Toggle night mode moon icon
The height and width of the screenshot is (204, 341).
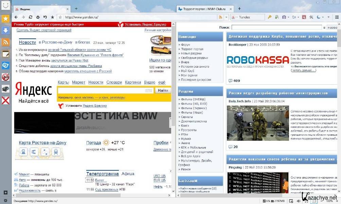318,17
